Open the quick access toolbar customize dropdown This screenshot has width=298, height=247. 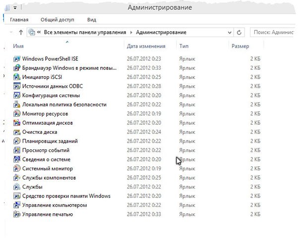(15, 8)
